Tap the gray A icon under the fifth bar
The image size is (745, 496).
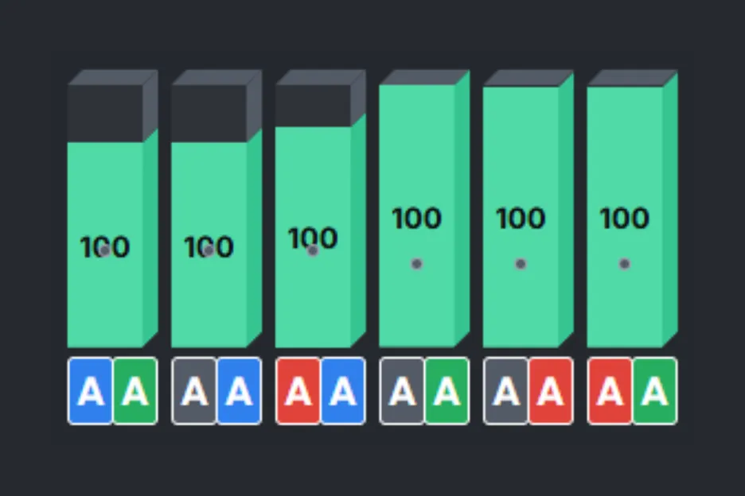click(506, 391)
